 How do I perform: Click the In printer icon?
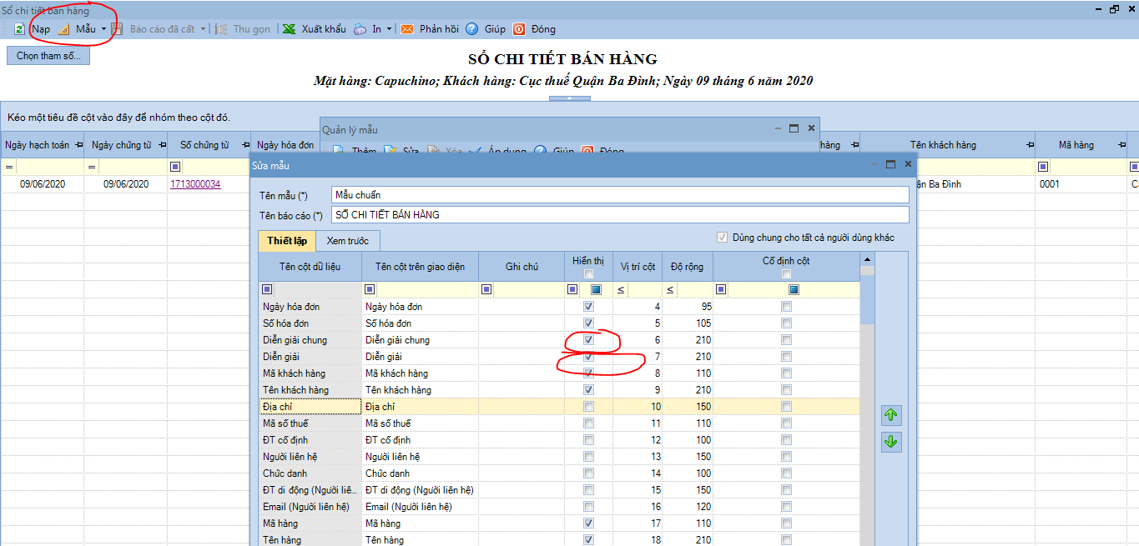click(360, 29)
